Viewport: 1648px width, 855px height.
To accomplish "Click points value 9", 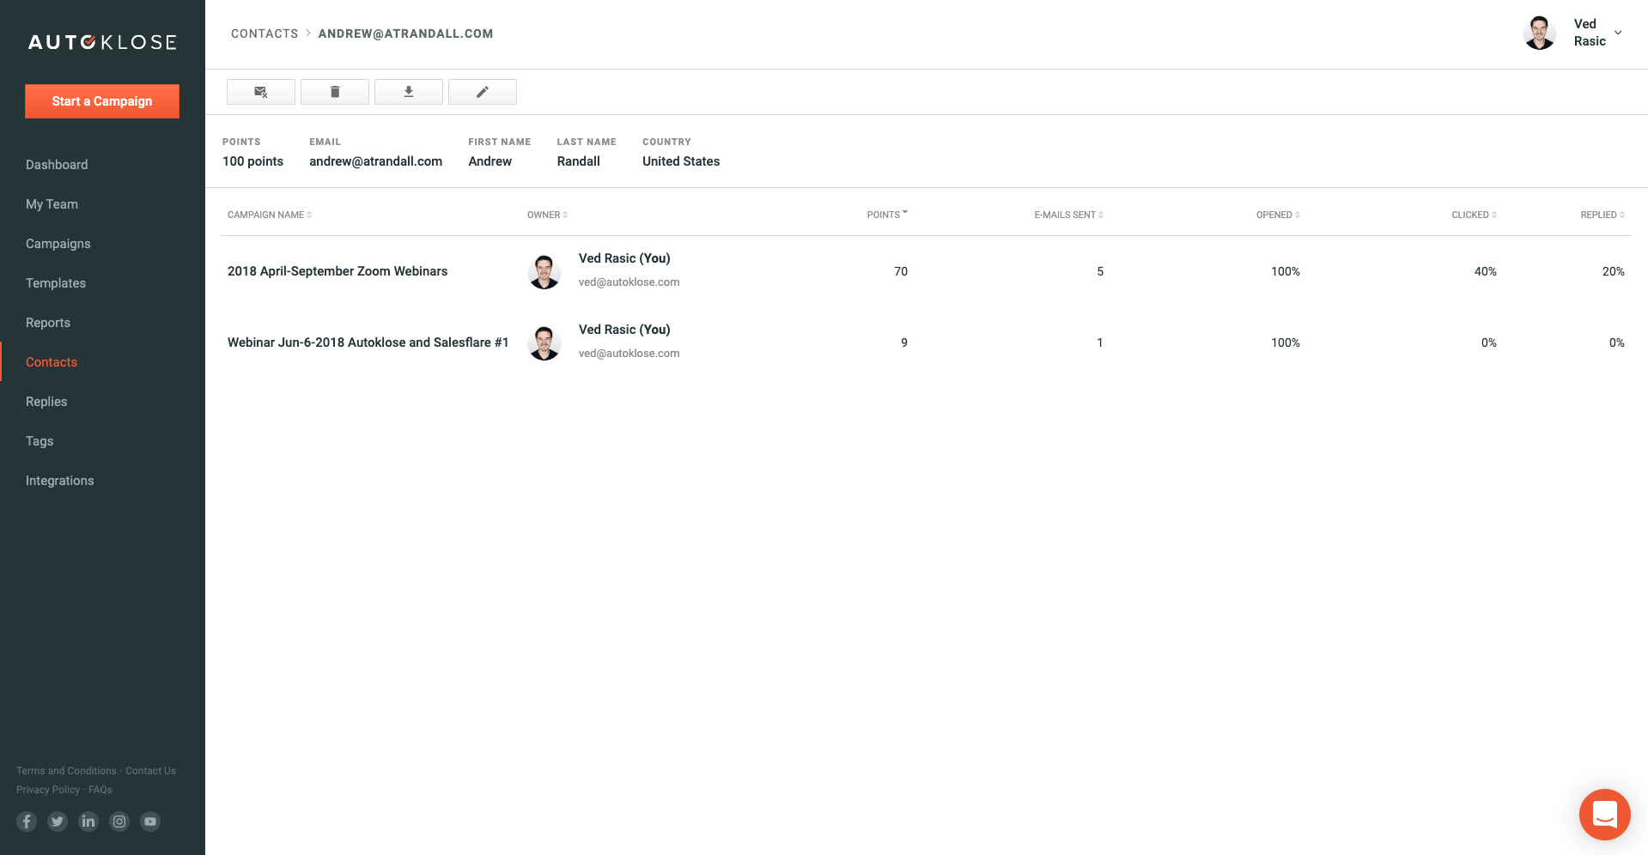I will pyautogui.click(x=904, y=343).
